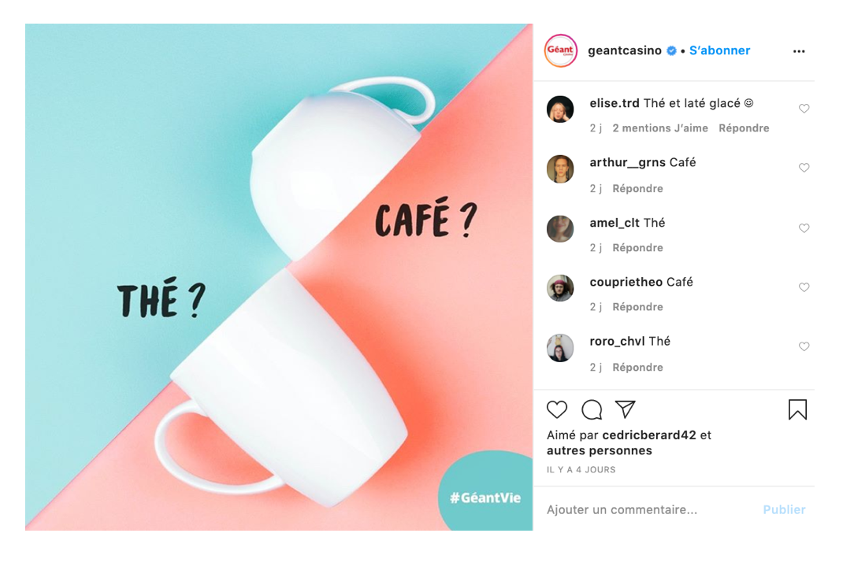Show autres personnes who liked
Screen dimensions: 854x570
[x=599, y=451]
